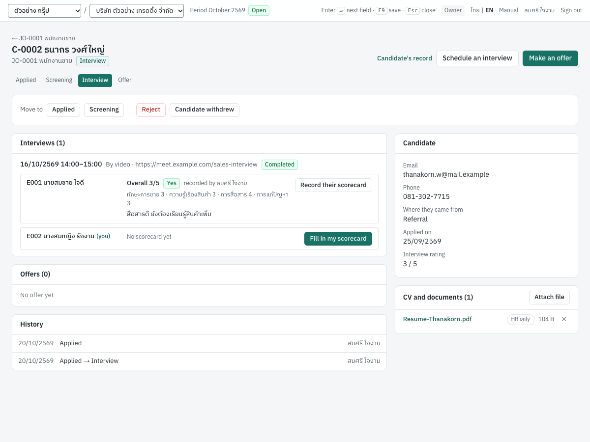Switch to the Applied stage tab

point(26,80)
